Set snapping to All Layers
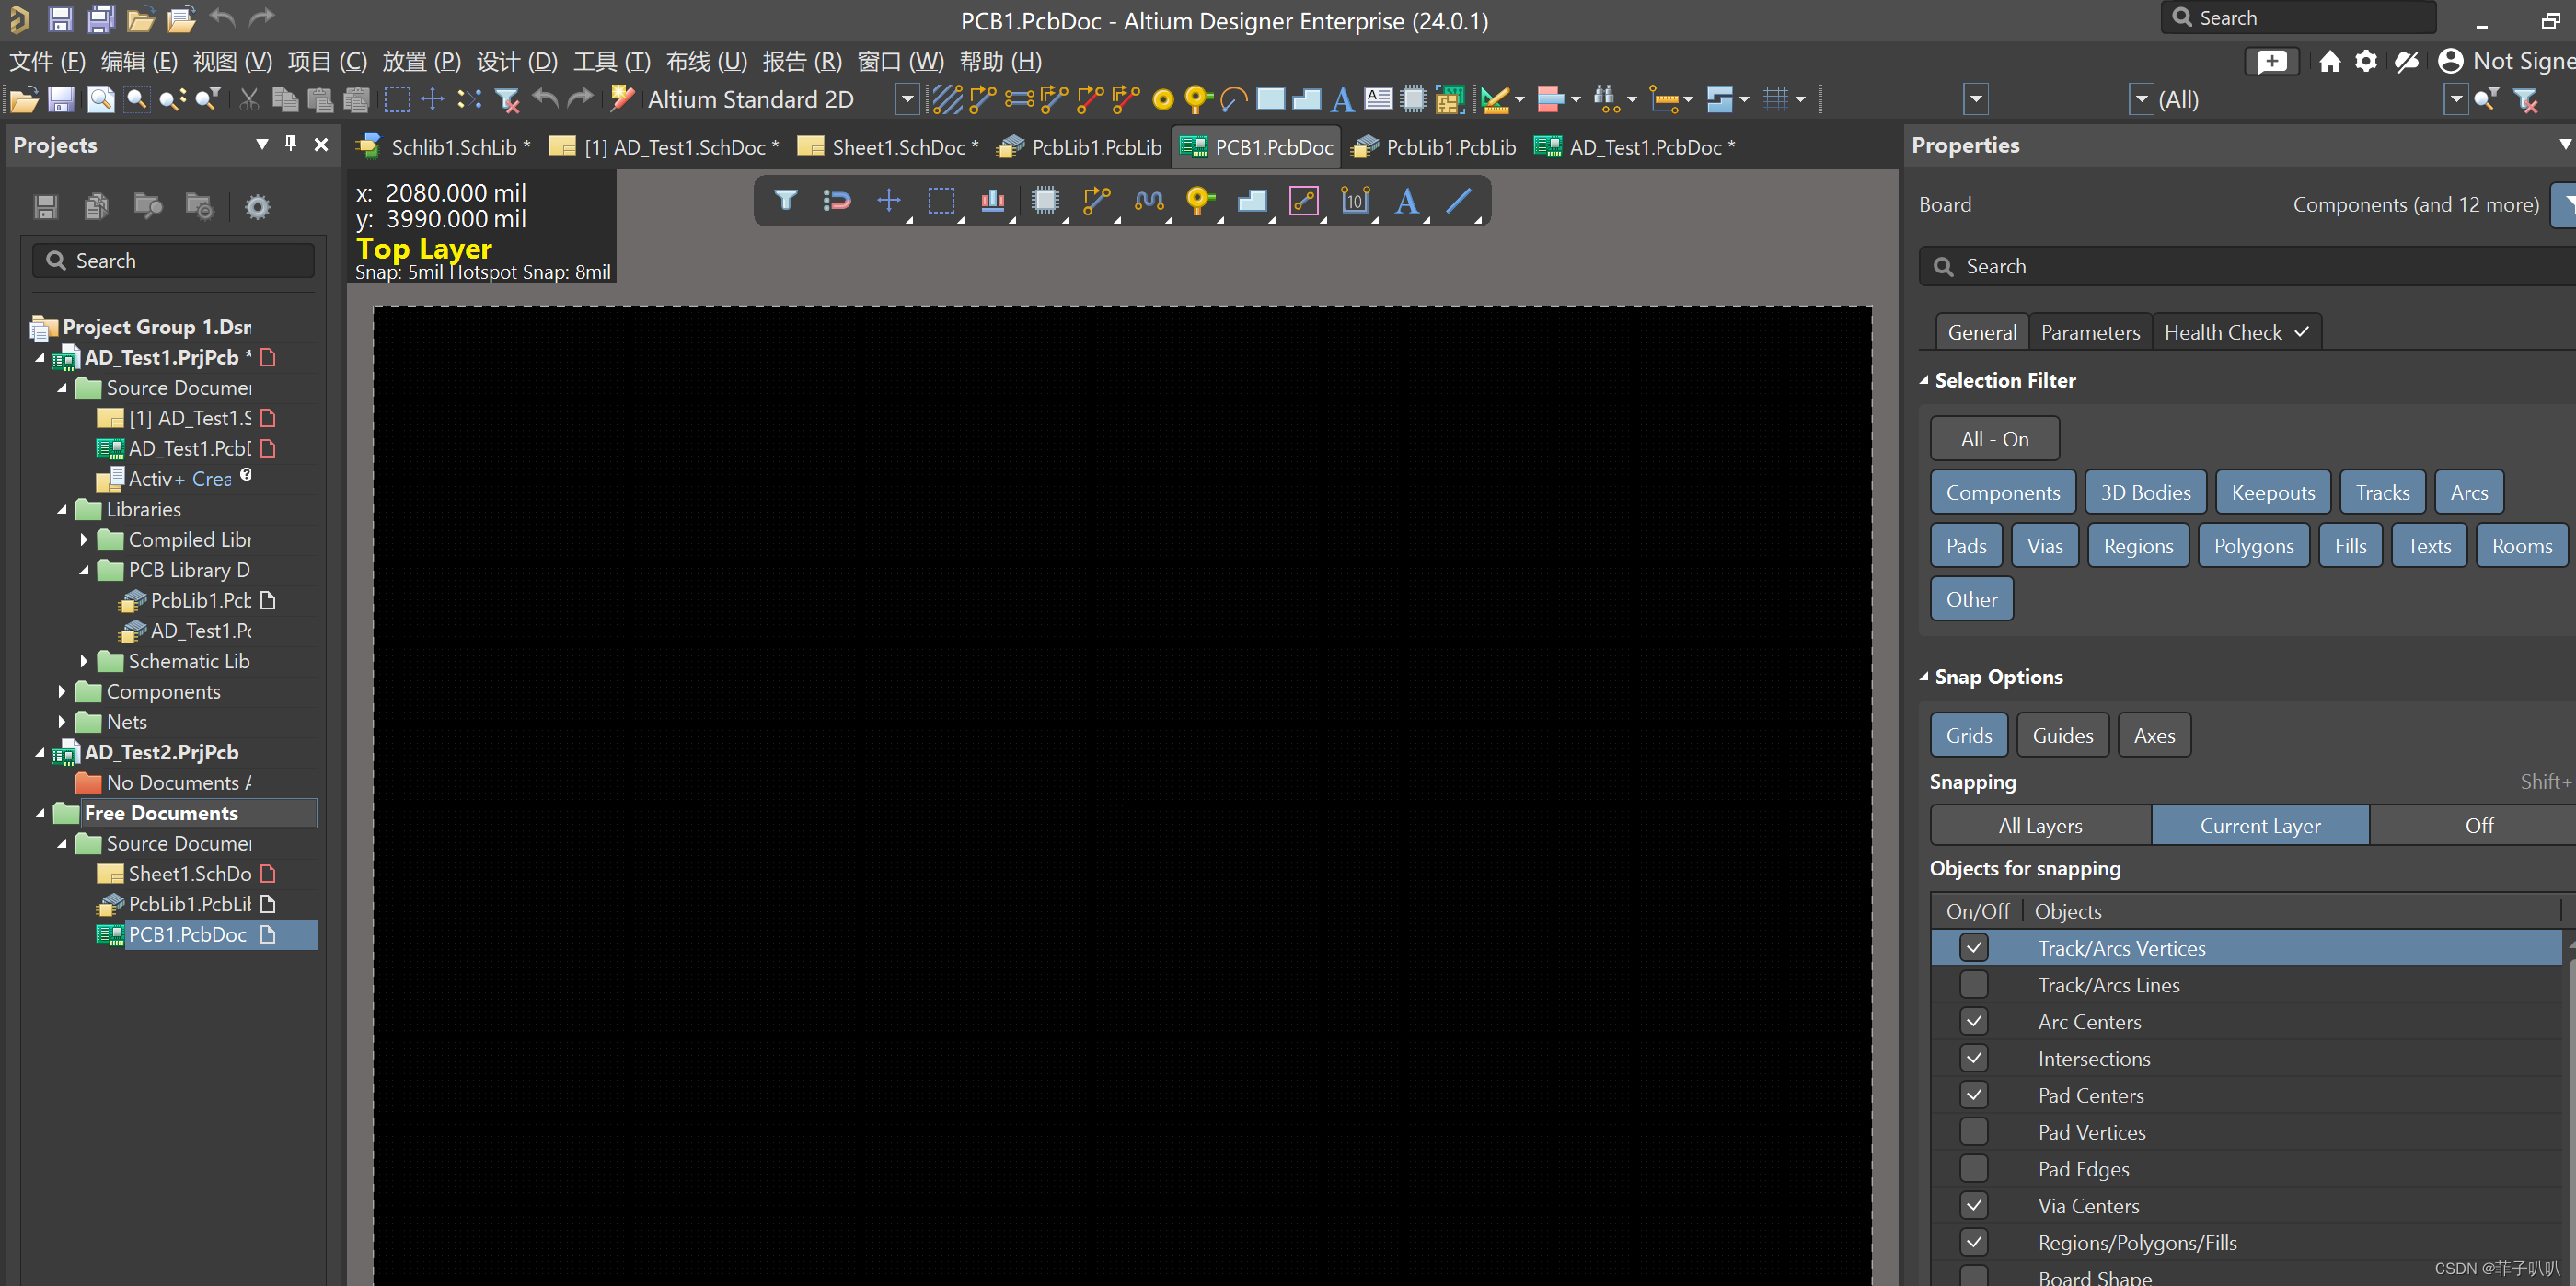This screenshot has width=2576, height=1286. click(x=2039, y=825)
